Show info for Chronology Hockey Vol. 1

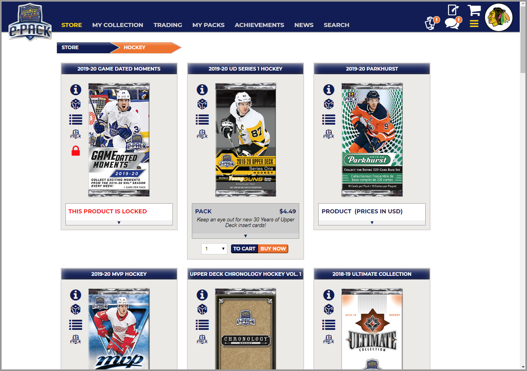point(202,295)
